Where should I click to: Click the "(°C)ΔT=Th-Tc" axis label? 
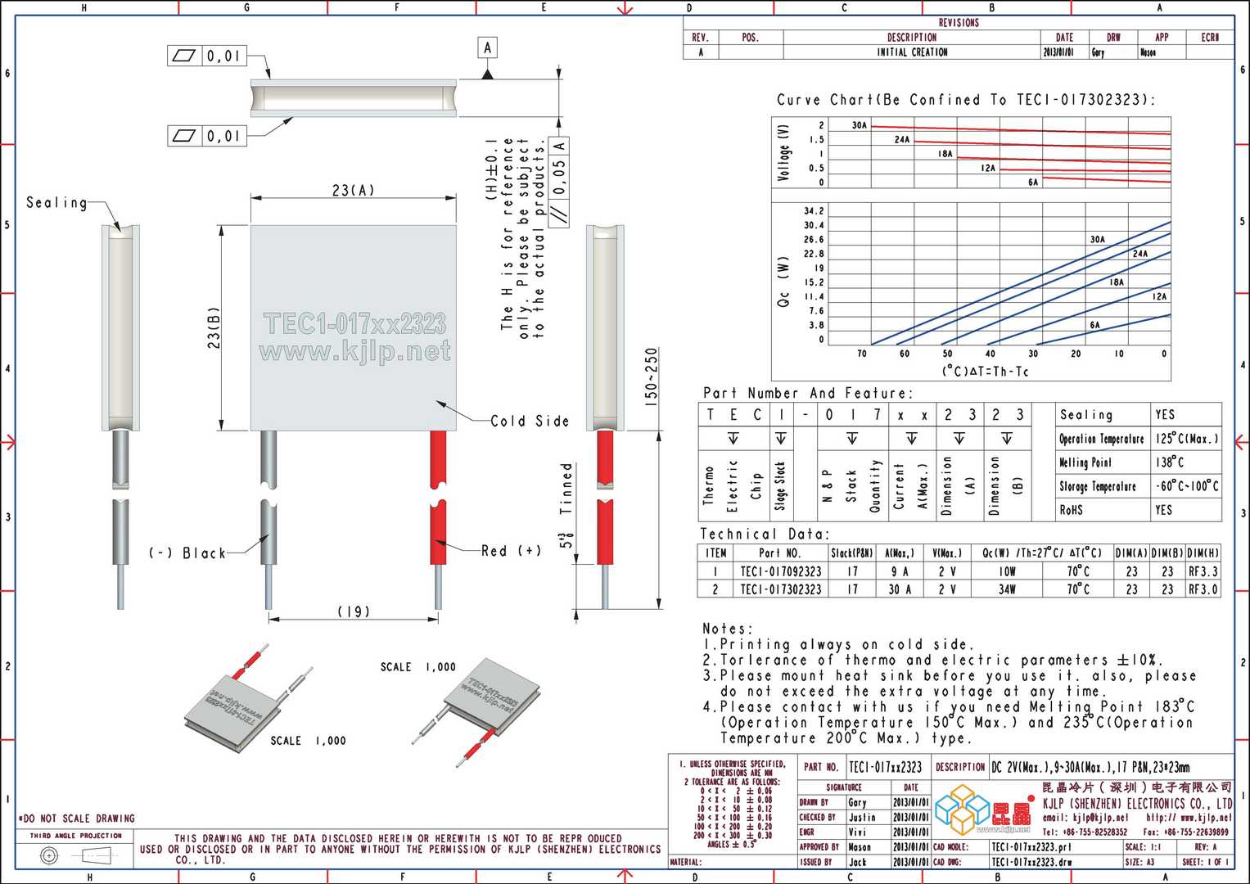pyautogui.click(x=985, y=371)
